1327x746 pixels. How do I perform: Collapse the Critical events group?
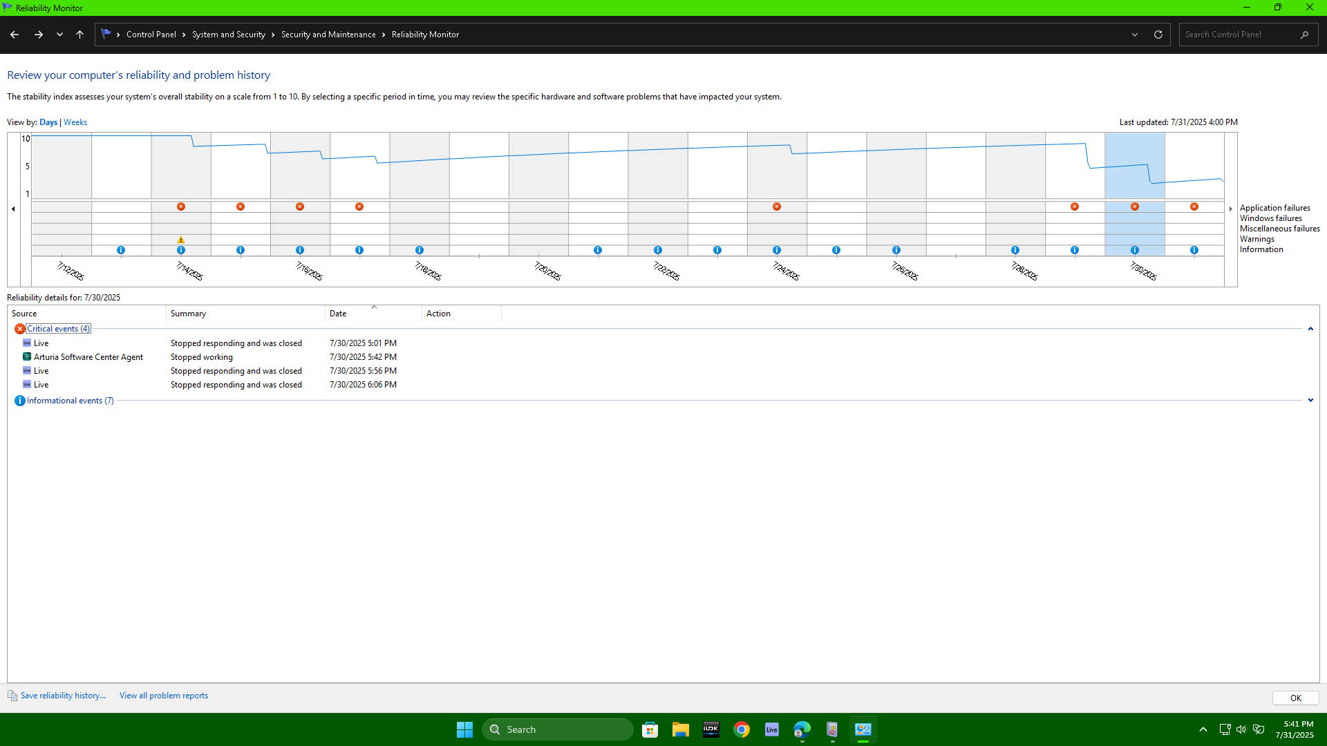[1310, 329]
